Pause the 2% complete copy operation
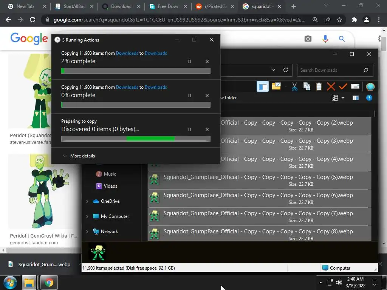The height and width of the screenshot is (290, 387). [189, 62]
